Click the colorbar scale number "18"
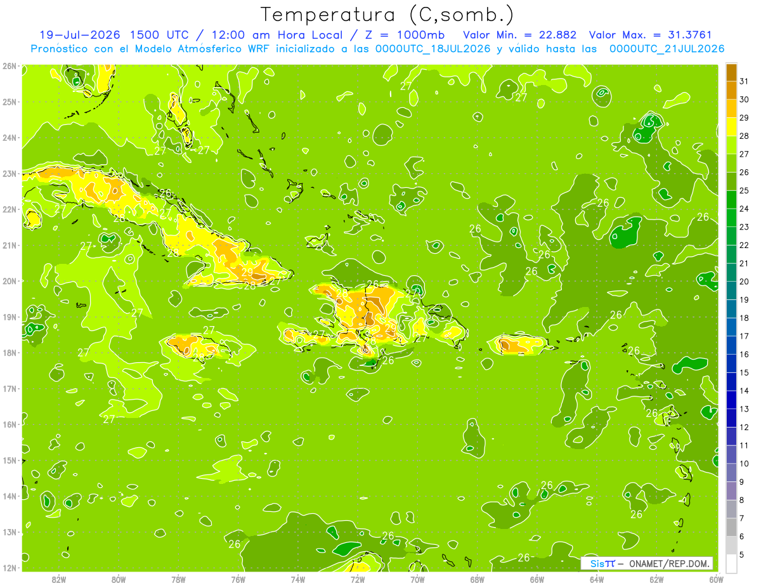Screen dimensions: 761x588 (744, 318)
